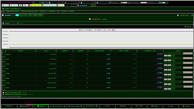Click Vendre tout in the SaaS row
This screenshot has height=109, width=194.
point(188,86)
